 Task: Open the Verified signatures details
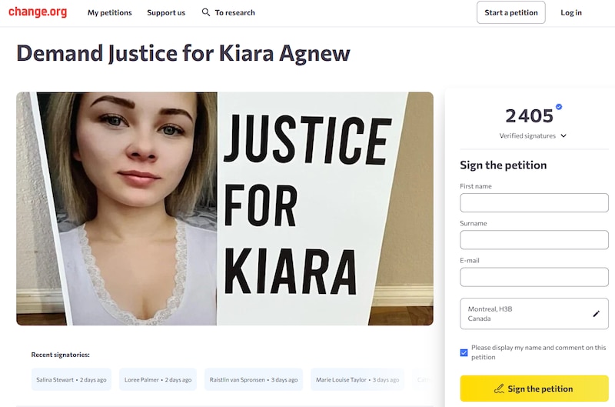[x=527, y=136]
